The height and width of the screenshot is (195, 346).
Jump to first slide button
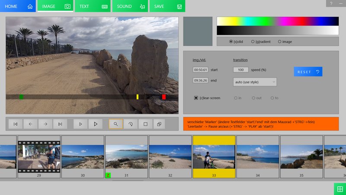click(16, 124)
